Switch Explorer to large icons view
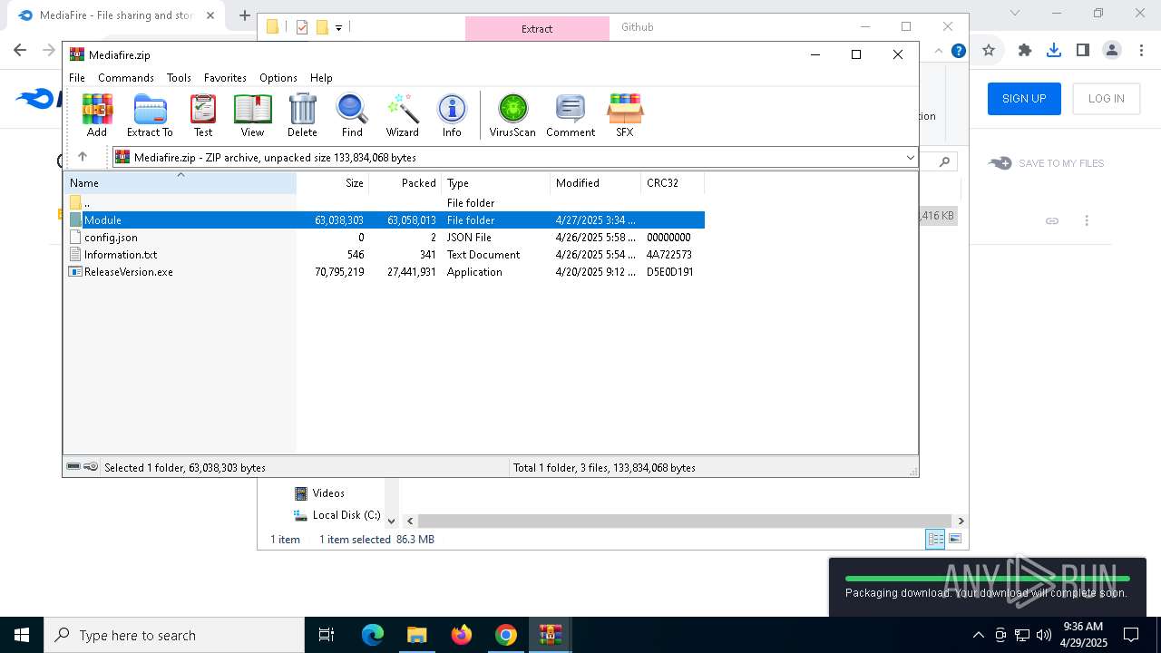 [x=954, y=539]
